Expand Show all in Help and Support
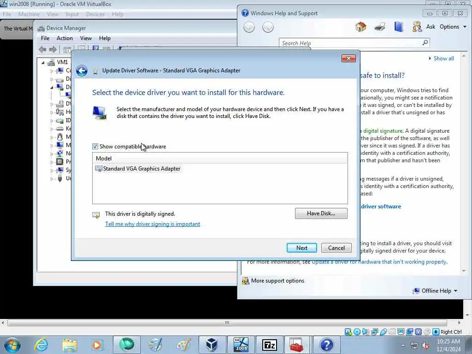The image size is (472, 354). pos(441,59)
